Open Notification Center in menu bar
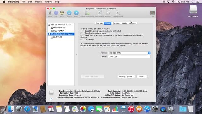The image size is (202, 114). (197, 2)
